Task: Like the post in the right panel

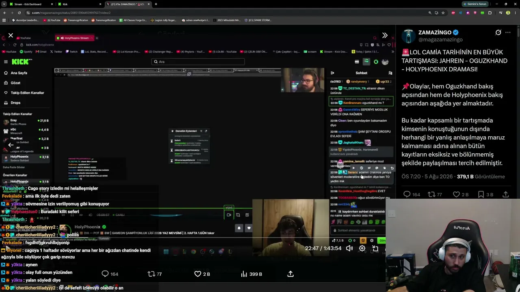Action: point(456,194)
